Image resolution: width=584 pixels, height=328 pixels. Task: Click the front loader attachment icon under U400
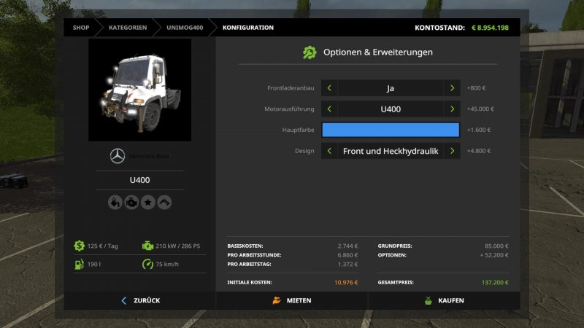[115, 203]
